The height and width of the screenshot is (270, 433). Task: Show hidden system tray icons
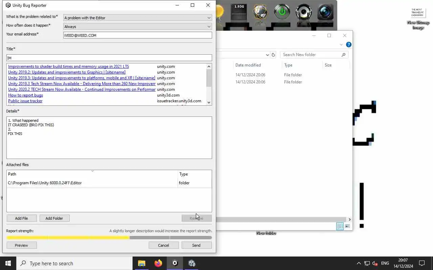pos(359,263)
